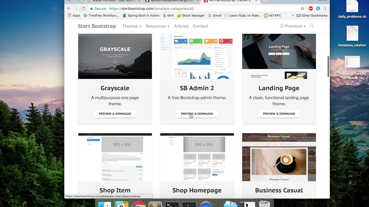Open the TimeTrex Workforce bookmark
The width and height of the screenshot is (369, 207).
[101, 16]
